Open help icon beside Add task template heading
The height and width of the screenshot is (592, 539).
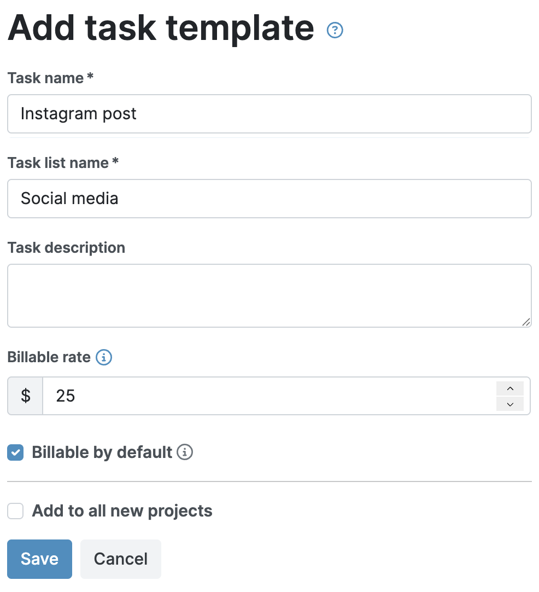335,31
